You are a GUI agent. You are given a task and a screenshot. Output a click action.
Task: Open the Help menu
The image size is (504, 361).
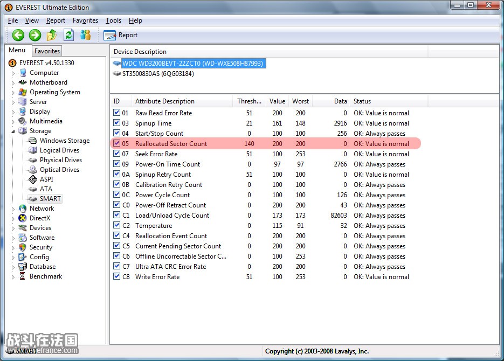[135, 20]
